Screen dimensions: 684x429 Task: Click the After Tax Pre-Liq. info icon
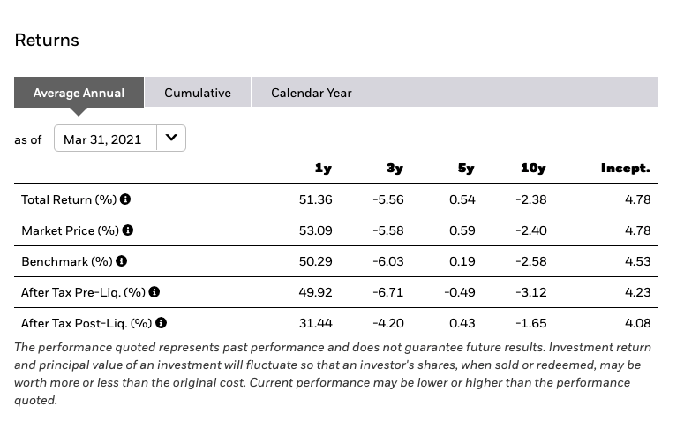click(x=154, y=291)
